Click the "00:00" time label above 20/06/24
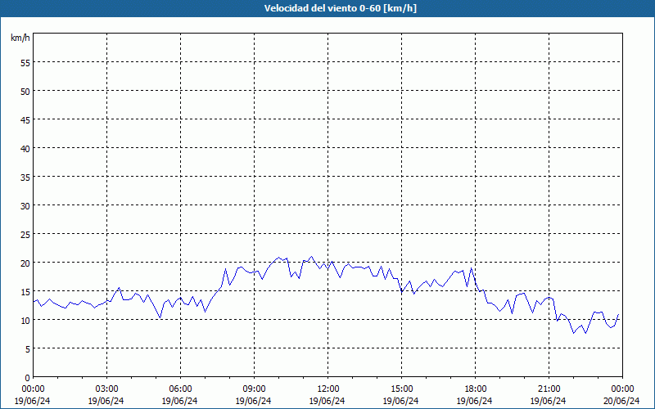The image size is (655, 409). point(622,389)
